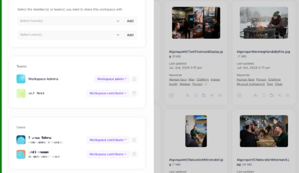
Task: Remove the Workspace Admins team with trash icon
Action: pyautogui.click(x=134, y=79)
